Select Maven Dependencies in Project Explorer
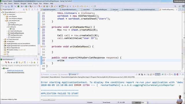Viewport: 185px width, 104px height. click(13, 48)
